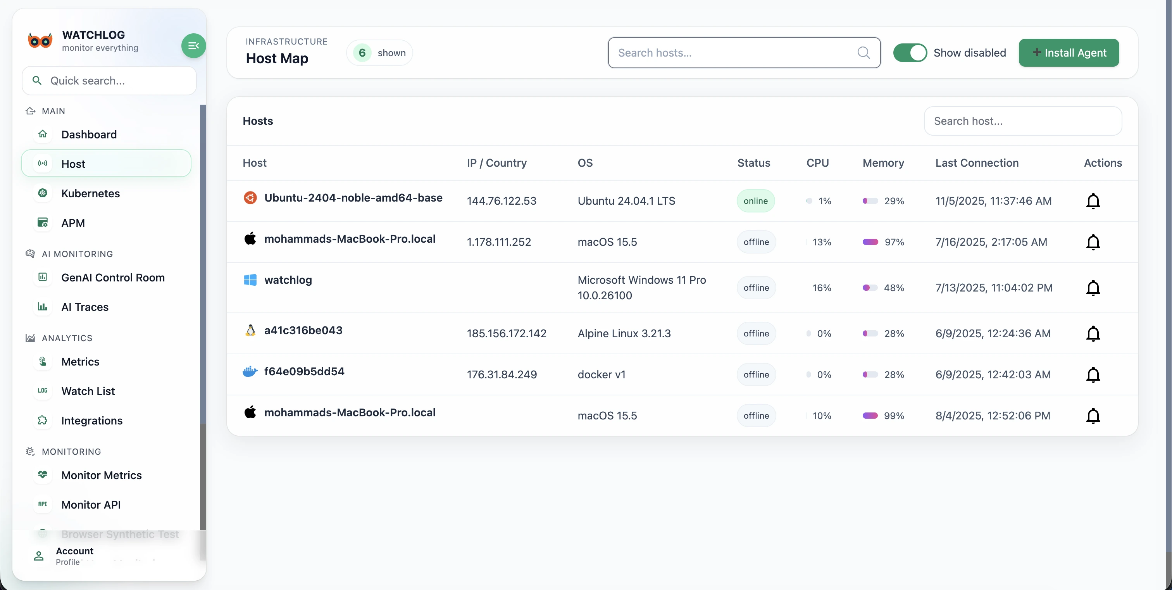The width and height of the screenshot is (1172, 590).
Task: Open Ubuntu-2404-noble-amd64-base host details
Action: (x=353, y=197)
